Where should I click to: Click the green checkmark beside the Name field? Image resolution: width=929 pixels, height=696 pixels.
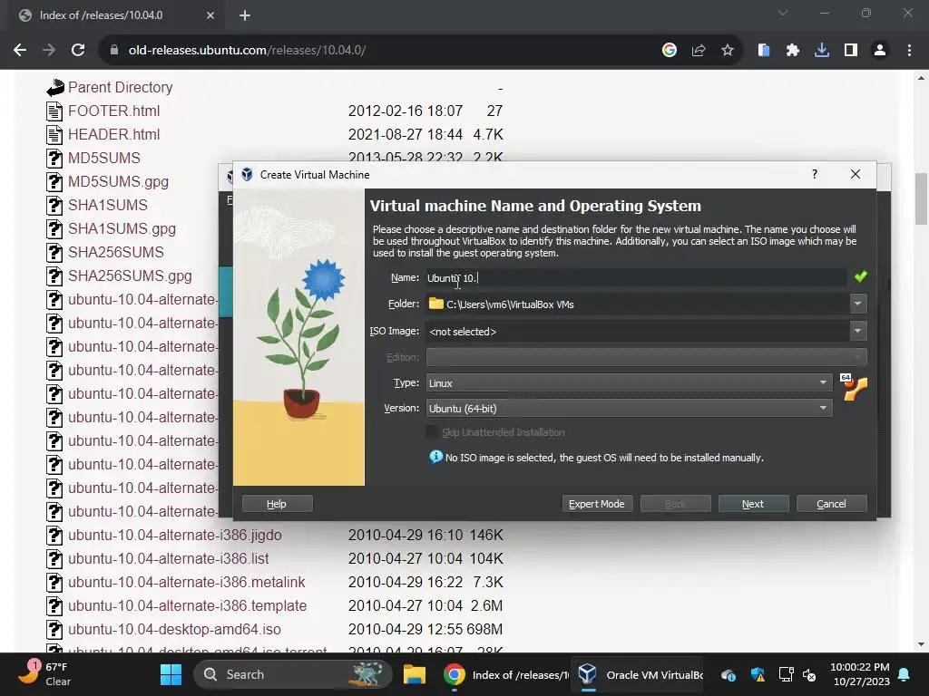coord(861,276)
